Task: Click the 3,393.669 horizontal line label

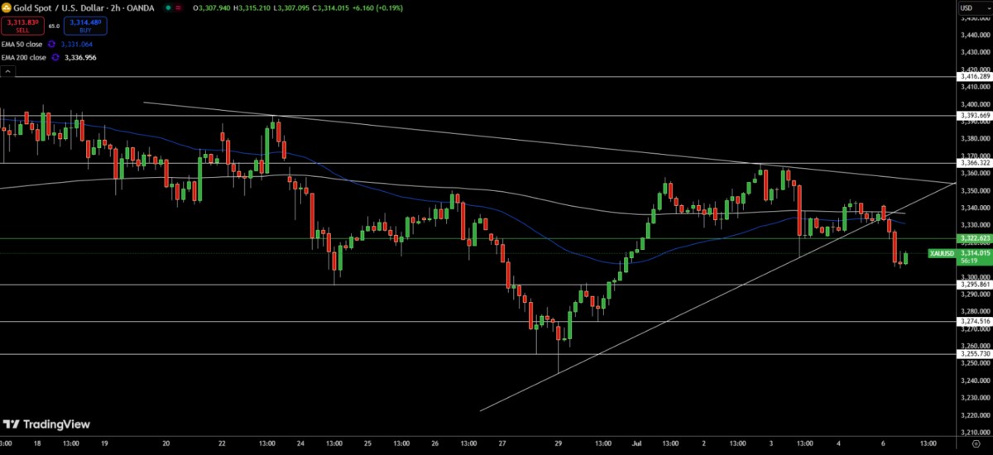Action: pos(973,115)
